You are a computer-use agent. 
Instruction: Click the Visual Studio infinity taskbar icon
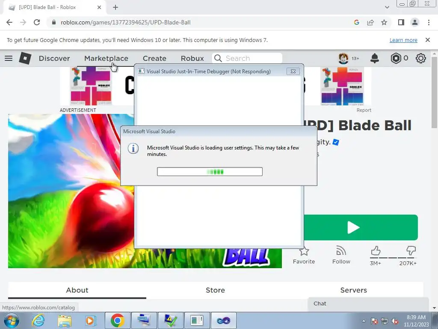(223, 320)
